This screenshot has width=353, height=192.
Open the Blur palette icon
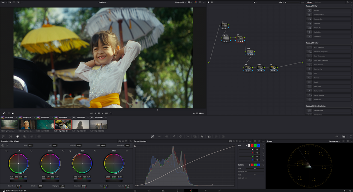pos(202,136)
